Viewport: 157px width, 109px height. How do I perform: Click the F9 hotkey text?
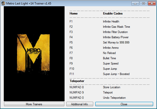(71, 63)
